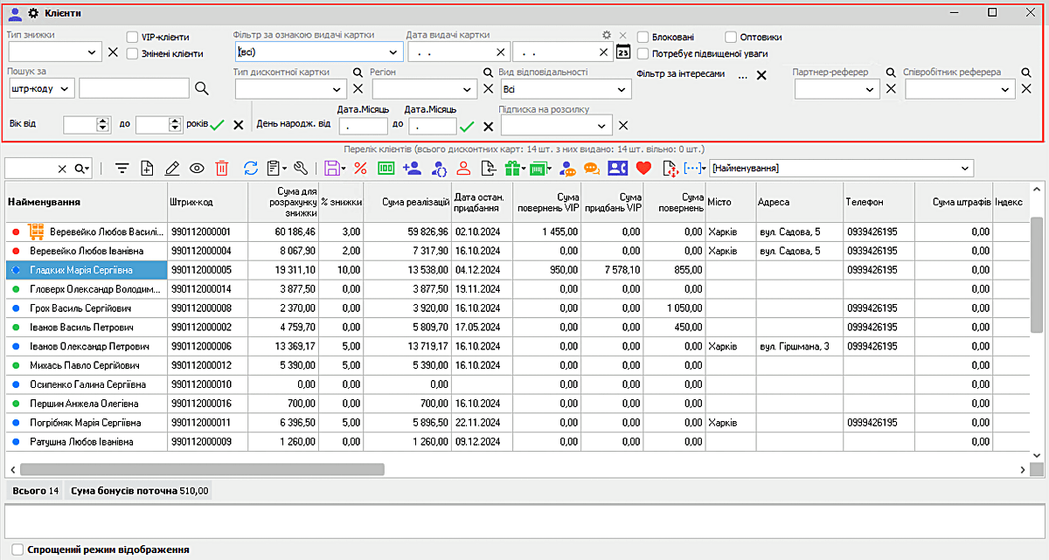Click the Всього 14 status label
The width and height of the screenshot is (1049, 560).
[x=34, y=490]
